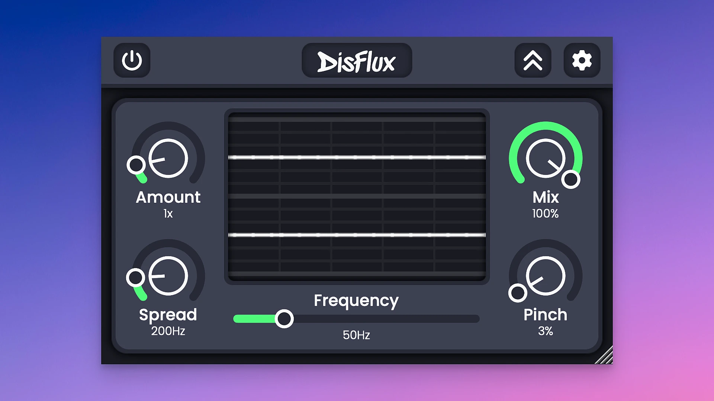Image resolution: width=714 pixels, height=401 pixels.
Task: Click the DisFlux logo button
Action: [357, 61]
